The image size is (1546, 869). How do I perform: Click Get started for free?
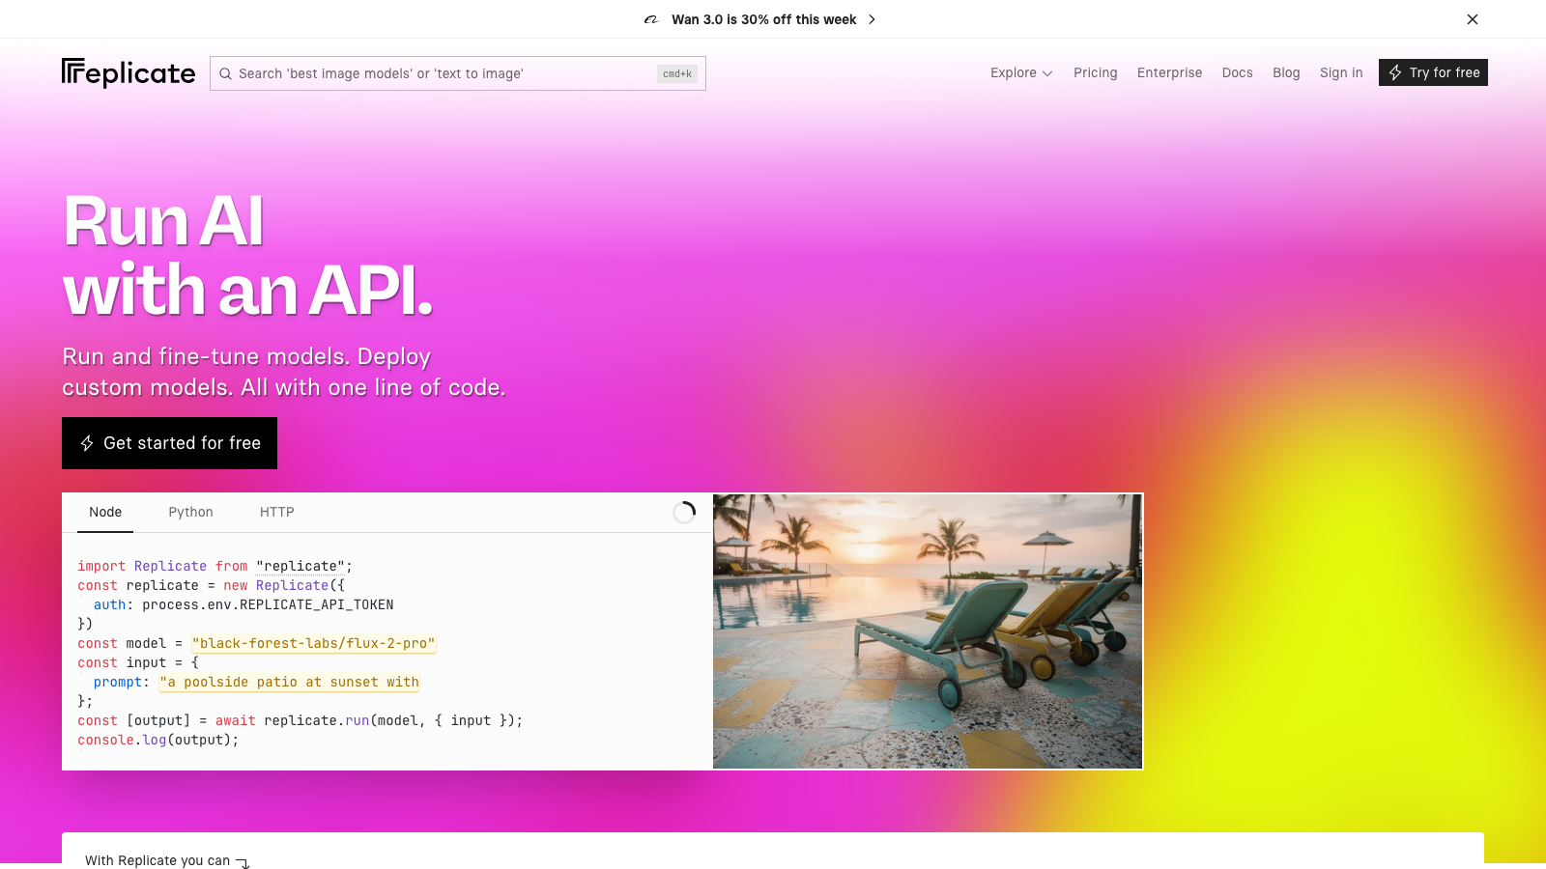coord(169,443)
